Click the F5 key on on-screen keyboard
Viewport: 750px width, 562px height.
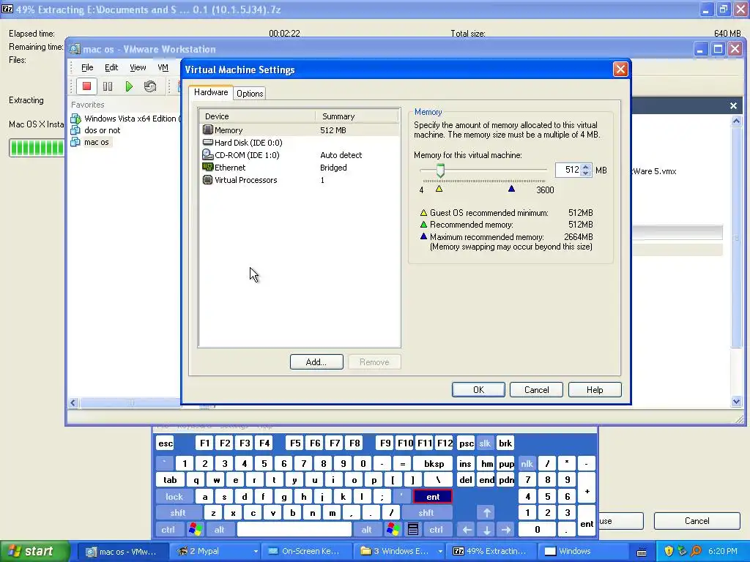click(295, 443)
